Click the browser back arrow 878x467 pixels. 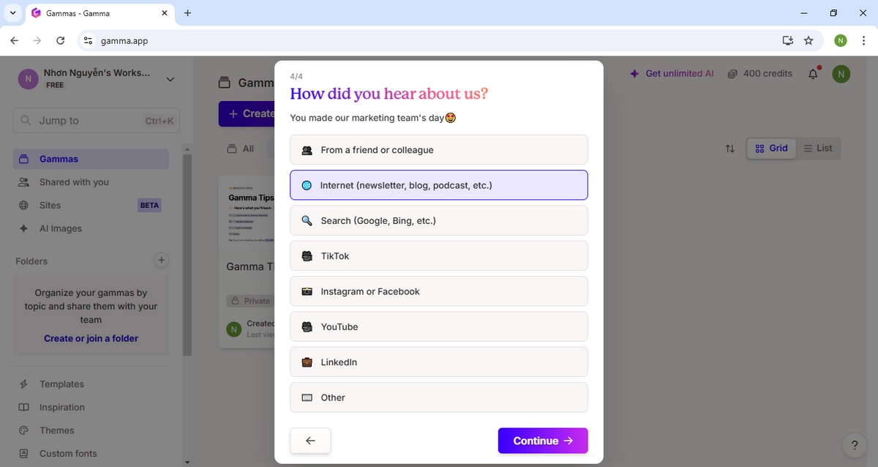15,41
